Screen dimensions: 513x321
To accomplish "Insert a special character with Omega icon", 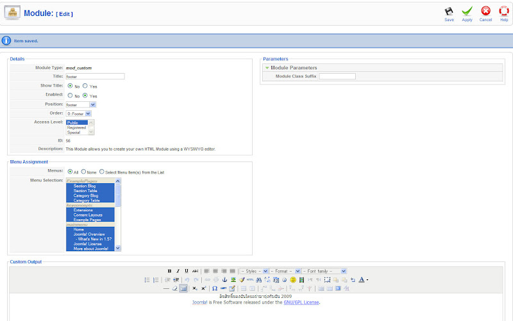I will (x=215, y=288).
